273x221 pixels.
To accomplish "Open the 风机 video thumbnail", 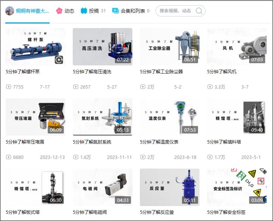I will click(237, 46).
